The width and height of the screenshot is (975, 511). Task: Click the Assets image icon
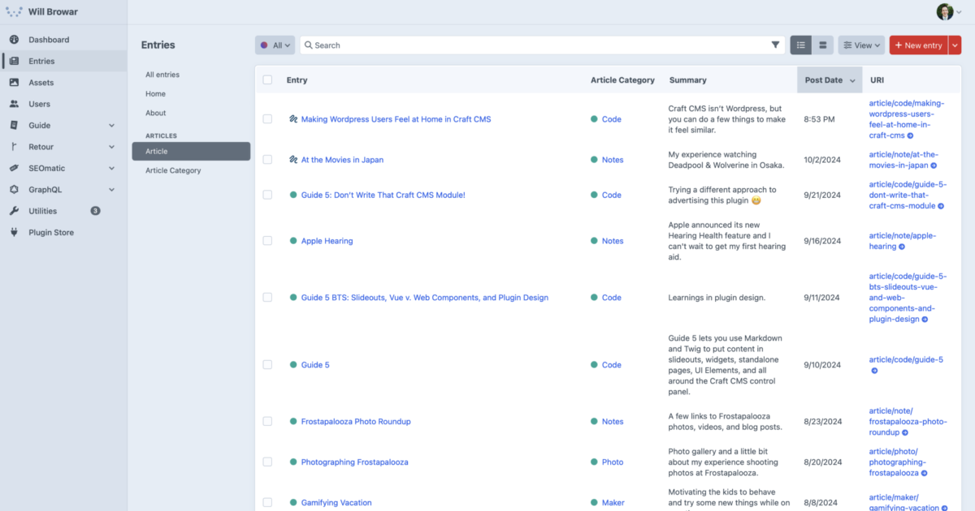tap(14, 83)
